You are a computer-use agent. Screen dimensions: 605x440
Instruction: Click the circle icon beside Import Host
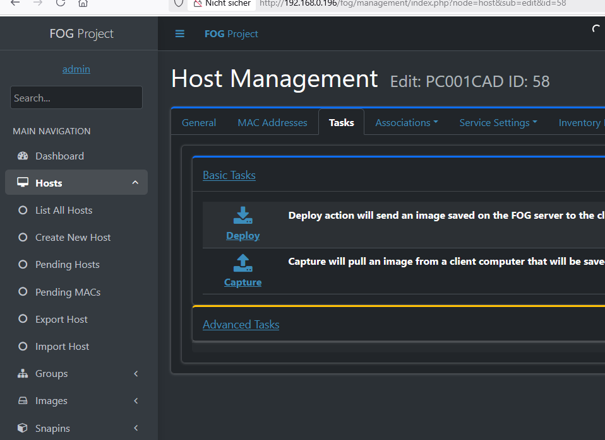point(23,346)
